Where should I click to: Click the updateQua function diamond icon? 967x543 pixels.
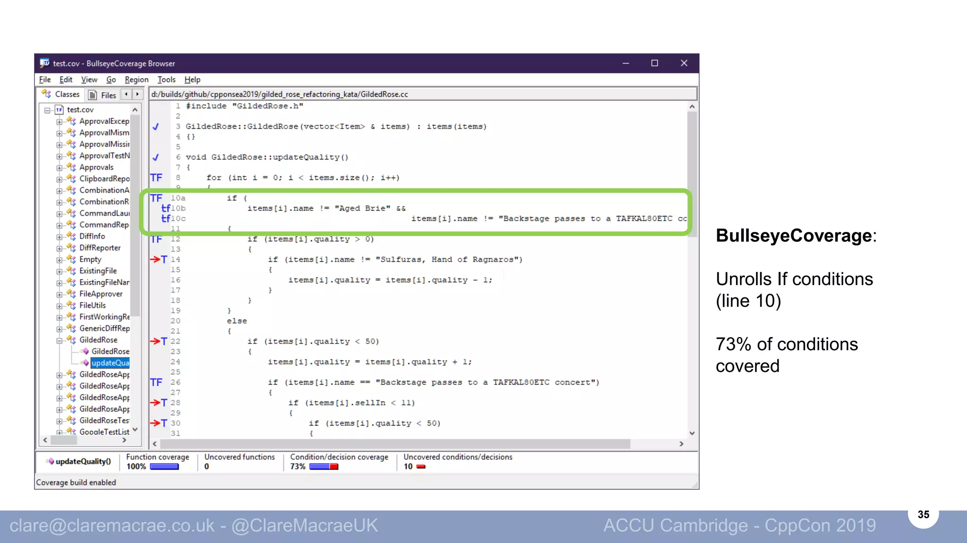click(x=86, y=363)
